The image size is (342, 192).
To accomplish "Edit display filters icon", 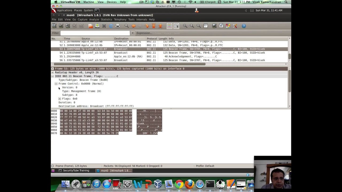I will [x=221, y=26].
